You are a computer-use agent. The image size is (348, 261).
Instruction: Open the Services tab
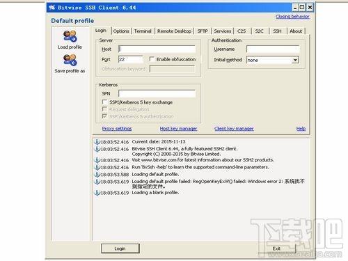(223, 31)
